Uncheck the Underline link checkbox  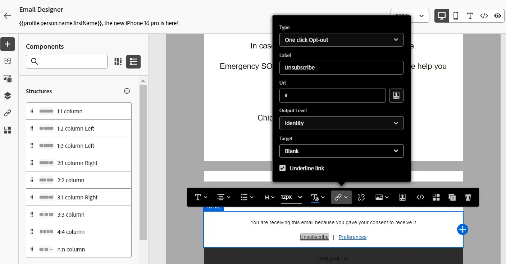[283, 168]
